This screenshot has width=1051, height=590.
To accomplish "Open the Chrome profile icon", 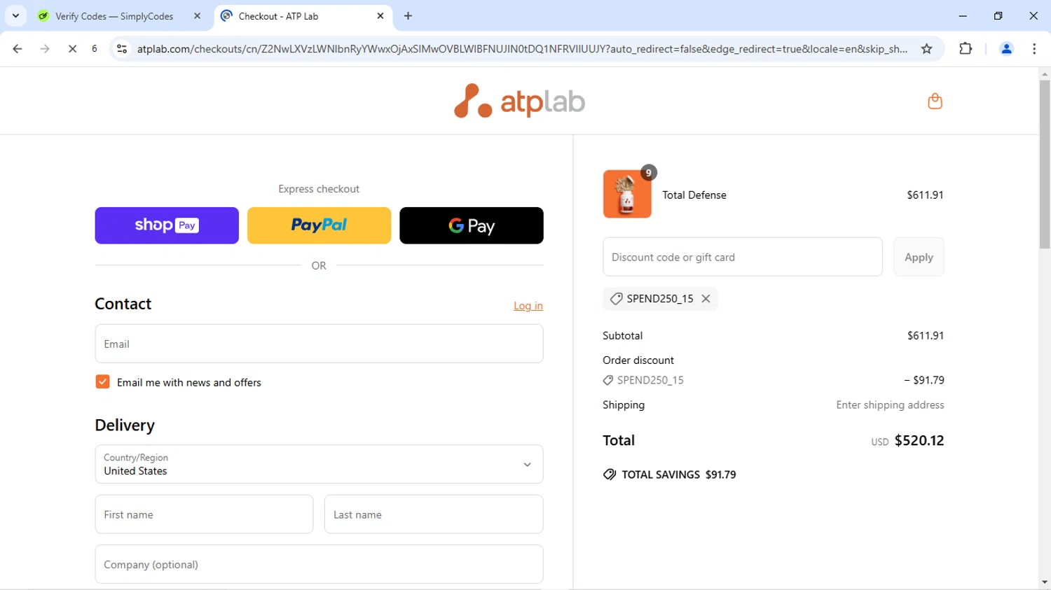I will click(1006, 49).
